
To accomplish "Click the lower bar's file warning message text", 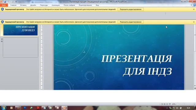I will coord(71,22).
